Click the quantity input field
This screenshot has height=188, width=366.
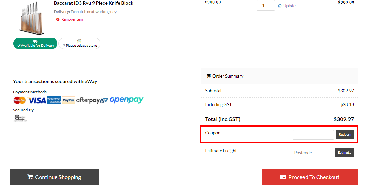click(266, 5)
